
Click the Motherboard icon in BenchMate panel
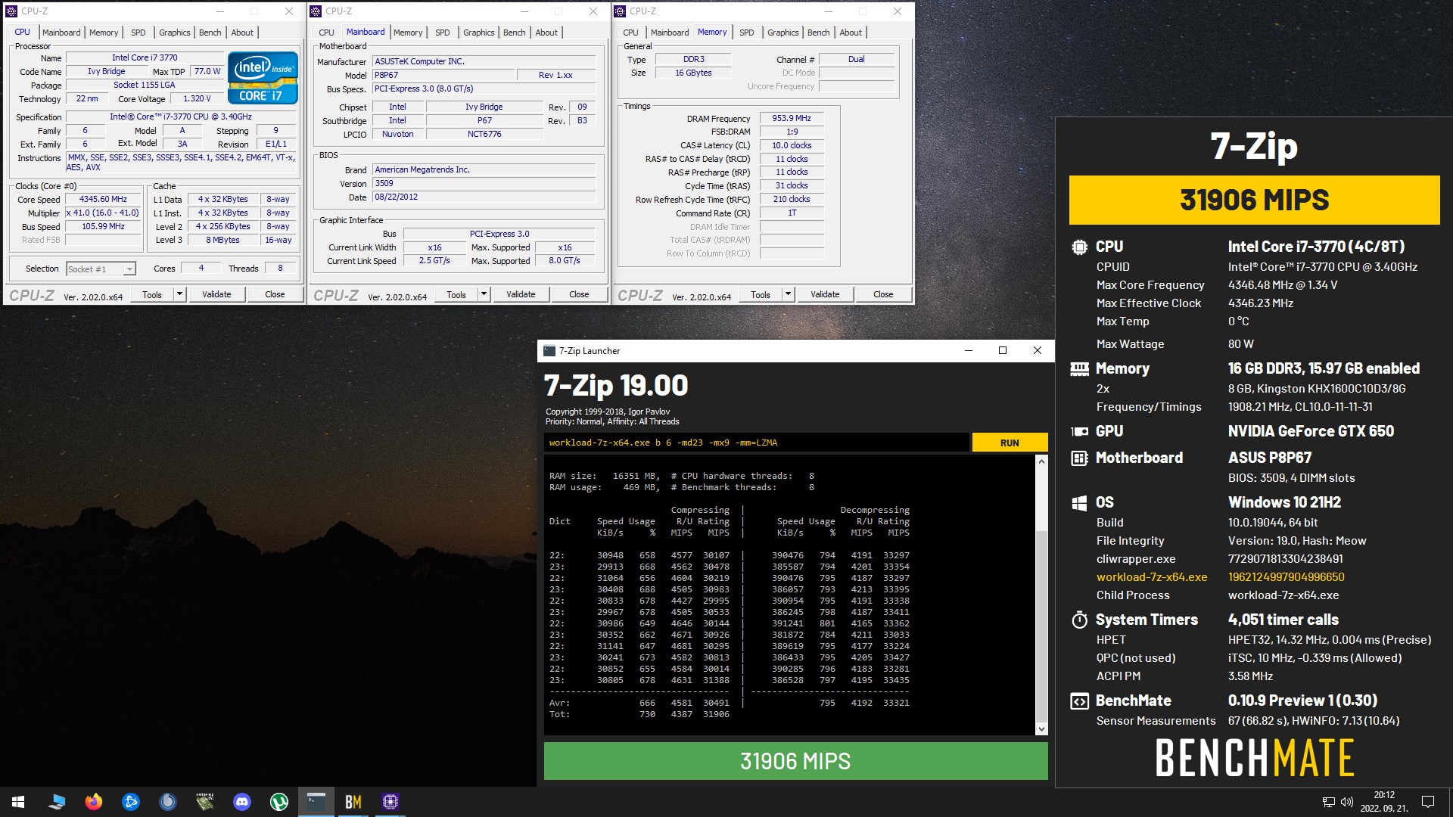coord(1079,458)
